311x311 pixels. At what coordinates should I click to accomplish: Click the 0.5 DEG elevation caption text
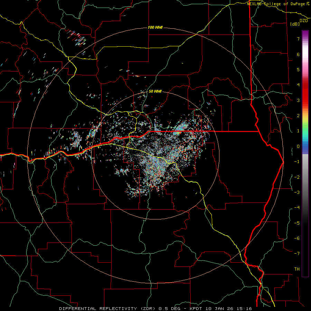pyautogui.click(x=169, y=309)
